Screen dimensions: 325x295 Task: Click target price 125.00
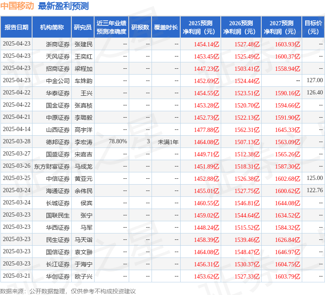point(314,178)
